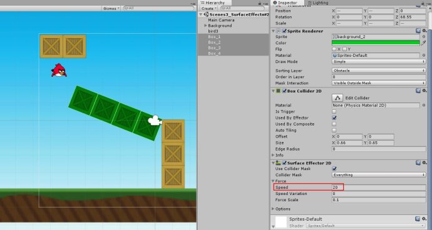Click the Hierarchy panel lock icon

tap(260, 3)
